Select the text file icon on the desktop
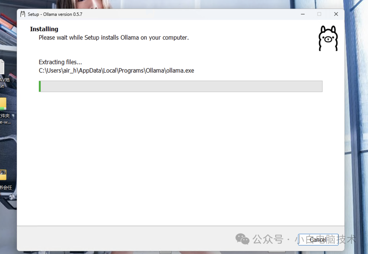Image resolution: width=368 pixels, height=254 pixels. [x=2, y=67]
